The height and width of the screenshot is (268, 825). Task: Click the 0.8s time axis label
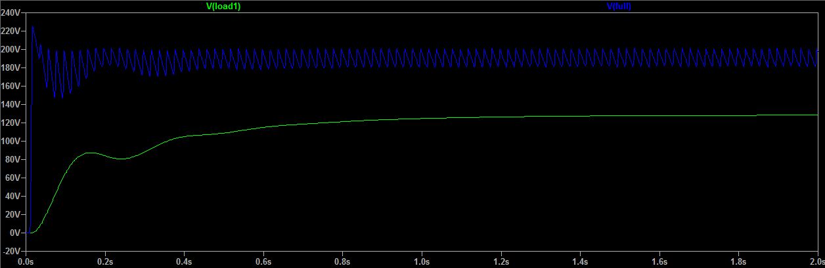click(342, 261)
